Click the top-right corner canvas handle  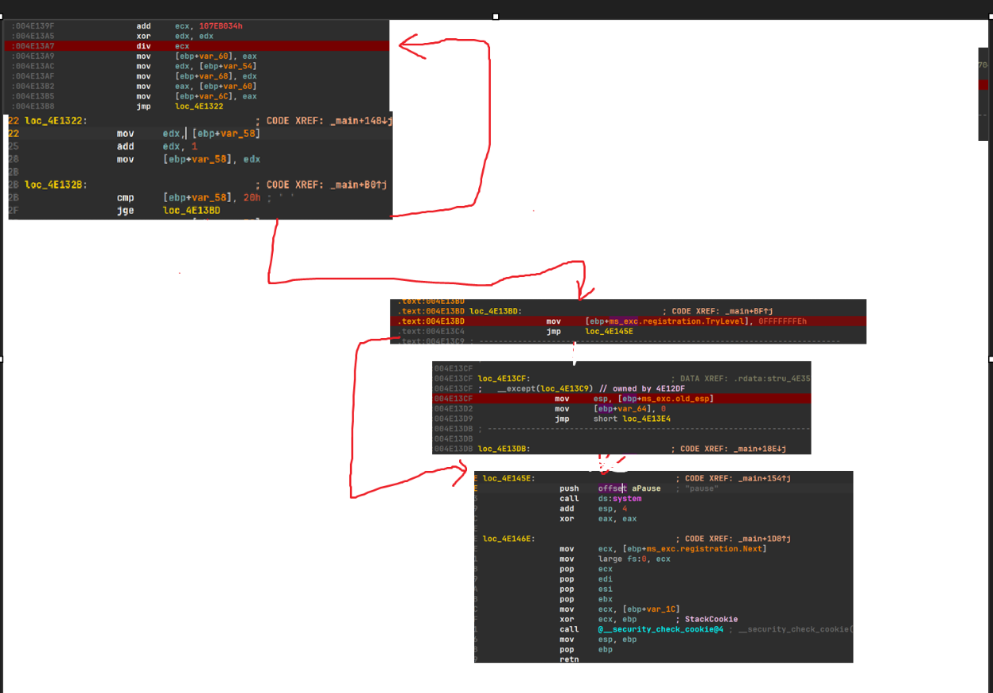pyautogui.click(x=990, y=17)
